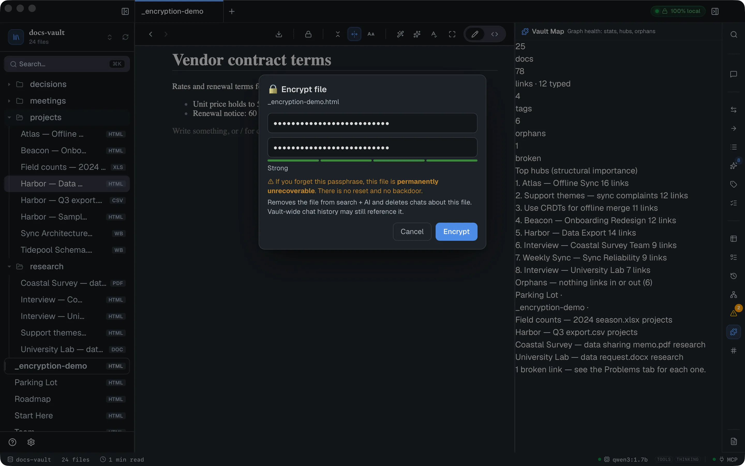Open the comments chat icon in right rail
Viewport: 745px width, 466px height.
pyautogui.click(x=734, y=74)
